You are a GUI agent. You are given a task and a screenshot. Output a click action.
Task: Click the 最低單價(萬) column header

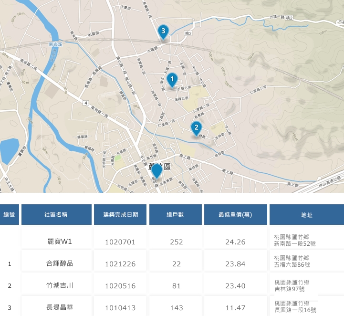[235, 215]
